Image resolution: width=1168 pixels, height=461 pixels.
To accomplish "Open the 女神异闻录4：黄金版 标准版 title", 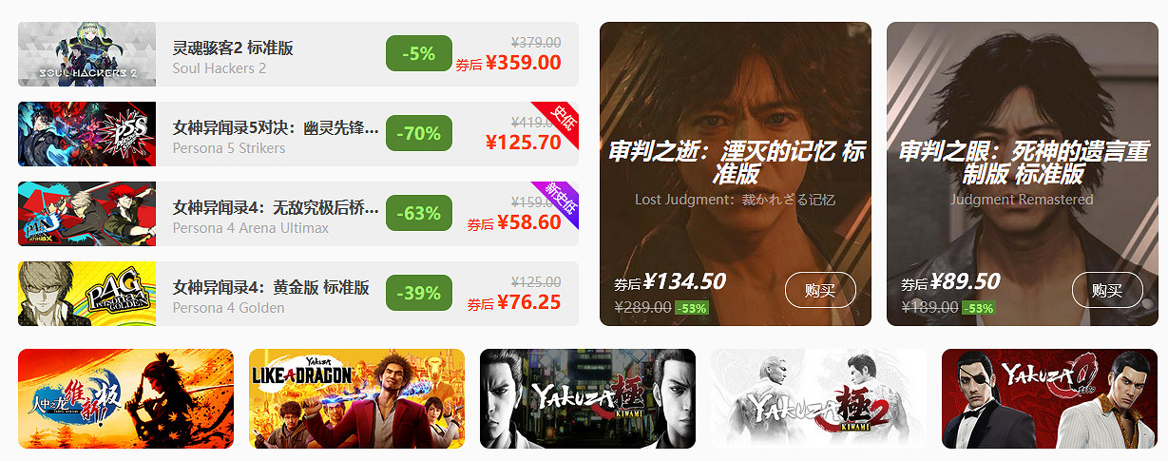I will click(x=271, y=287).
